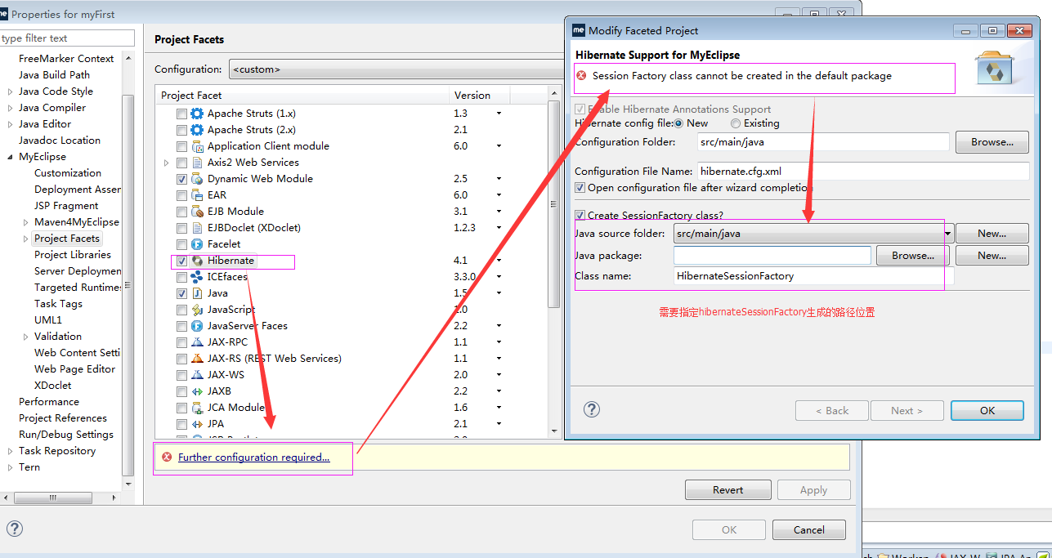Click New beside Java source folder
This screenshot has width=1052, height=558.
992,234
